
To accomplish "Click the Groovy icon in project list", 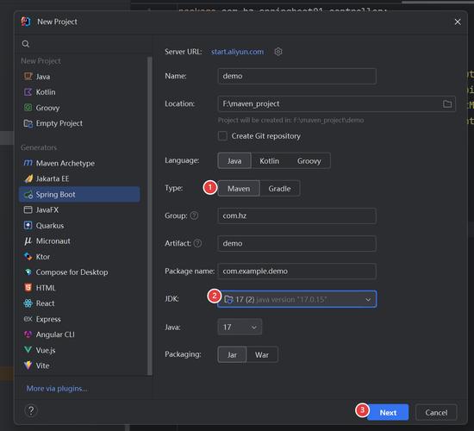I will click(x=28, y=108).
